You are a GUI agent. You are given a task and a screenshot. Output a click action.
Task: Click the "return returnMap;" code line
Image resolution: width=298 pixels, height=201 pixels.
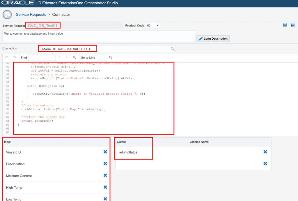(x=37, y=121)
